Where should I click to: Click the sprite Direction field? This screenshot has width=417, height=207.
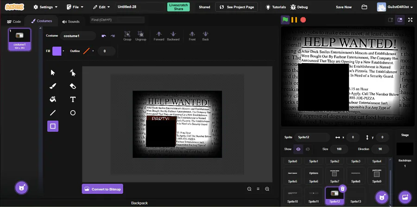380,149
